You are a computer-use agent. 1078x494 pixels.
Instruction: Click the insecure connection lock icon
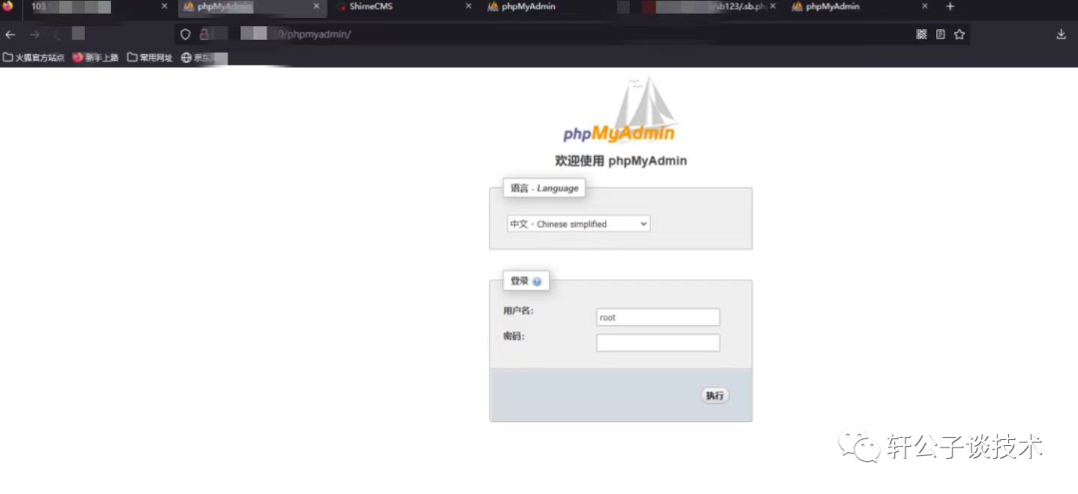(x=204, y=34)
